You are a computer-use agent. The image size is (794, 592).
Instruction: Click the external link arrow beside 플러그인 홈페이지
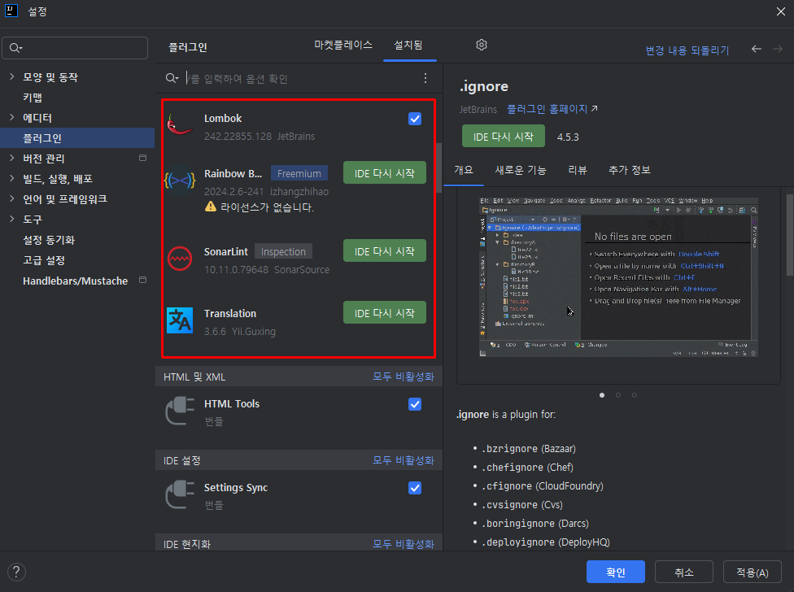pos(595,108)
